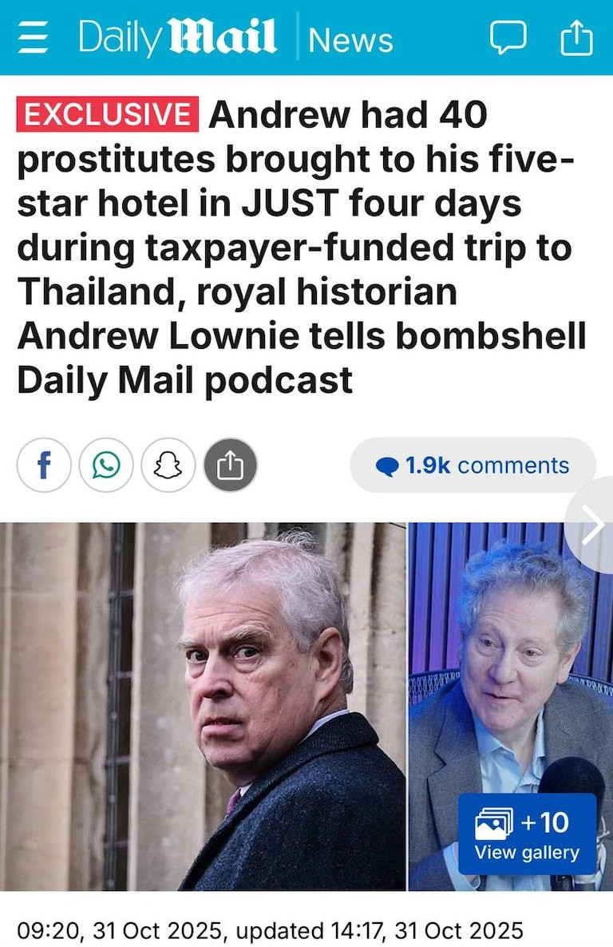The height and width of the screenshot is (947, 613).
Task: Tap the +10 photo count
Action: (544, 822)
